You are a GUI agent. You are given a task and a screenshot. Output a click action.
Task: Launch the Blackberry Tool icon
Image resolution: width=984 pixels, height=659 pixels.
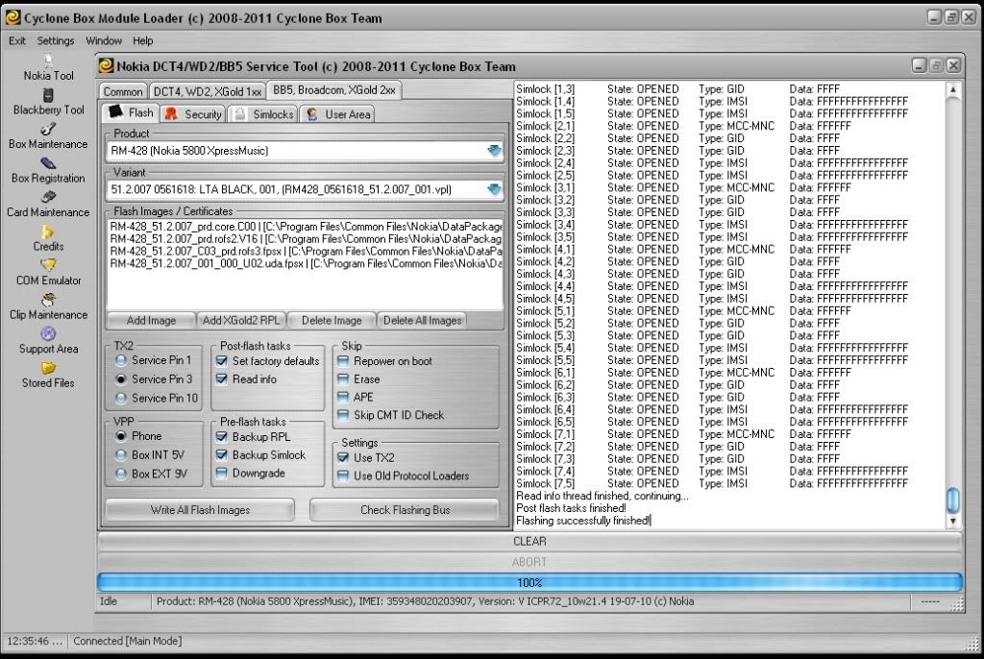tap(48, 95)
